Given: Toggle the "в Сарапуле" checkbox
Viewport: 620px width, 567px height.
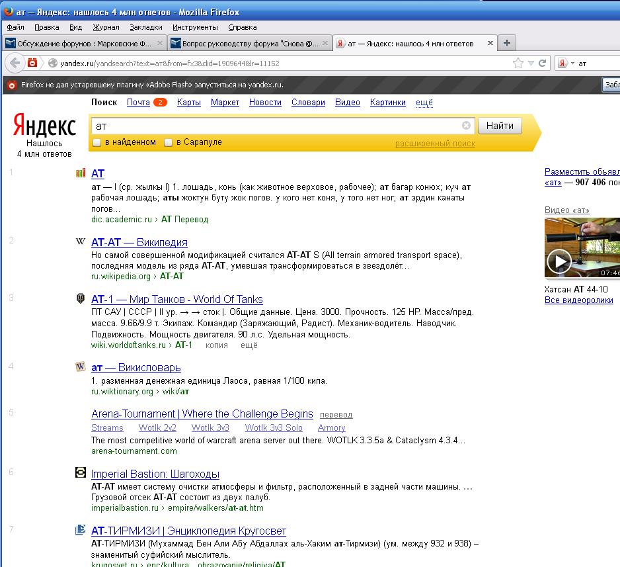Looking at the screenshot, I should point(169,142).
